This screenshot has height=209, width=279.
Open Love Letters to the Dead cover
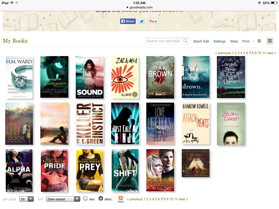tap(160, 124)
